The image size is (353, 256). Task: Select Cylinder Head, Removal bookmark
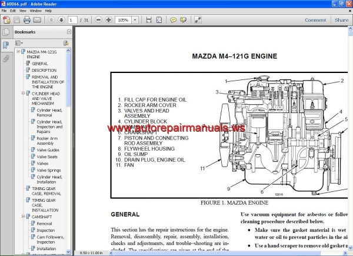49,112
